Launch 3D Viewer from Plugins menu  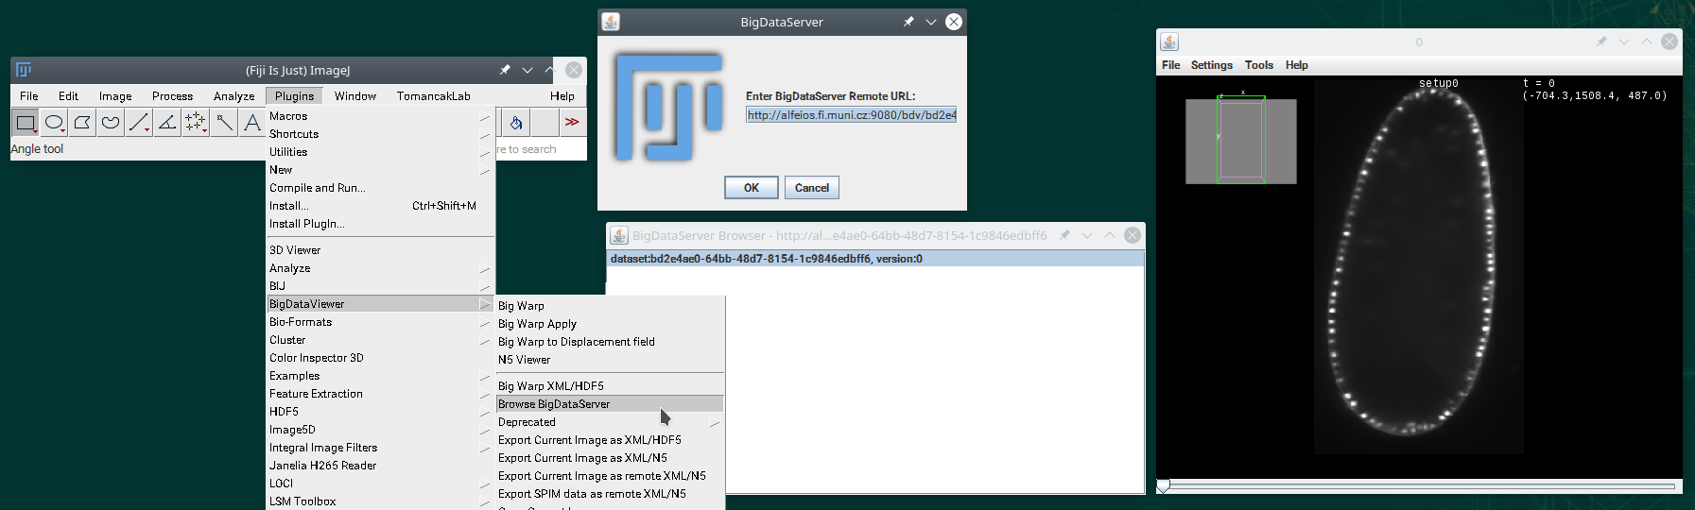pos(380,250)
